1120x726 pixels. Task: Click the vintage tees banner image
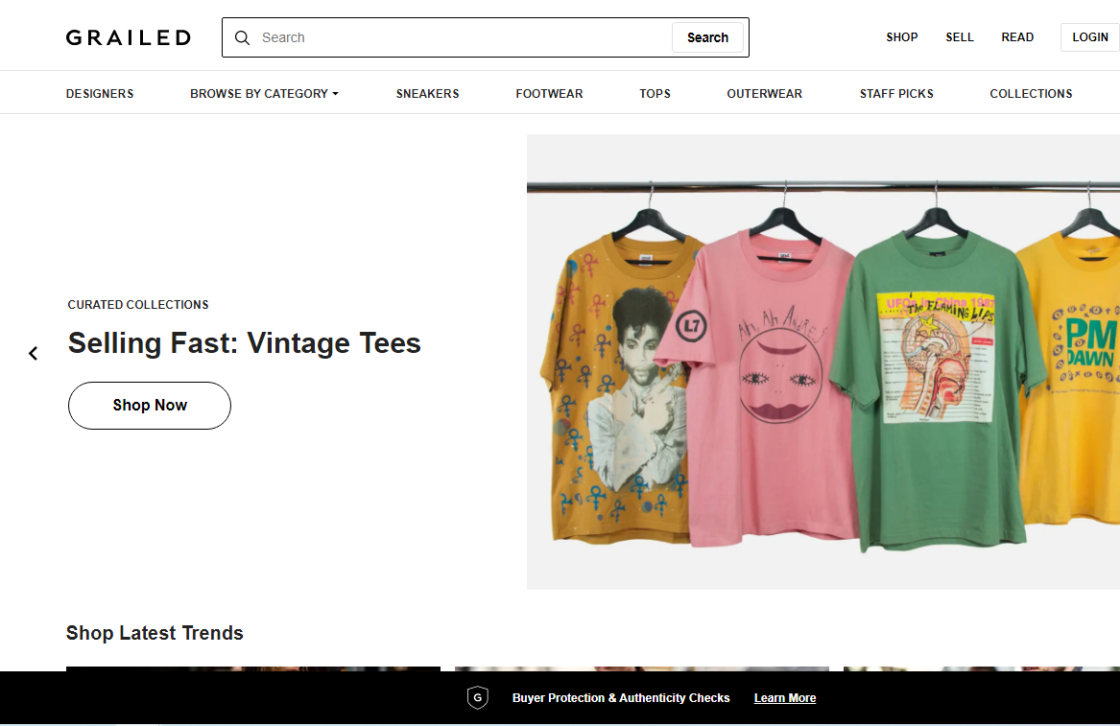822,362
